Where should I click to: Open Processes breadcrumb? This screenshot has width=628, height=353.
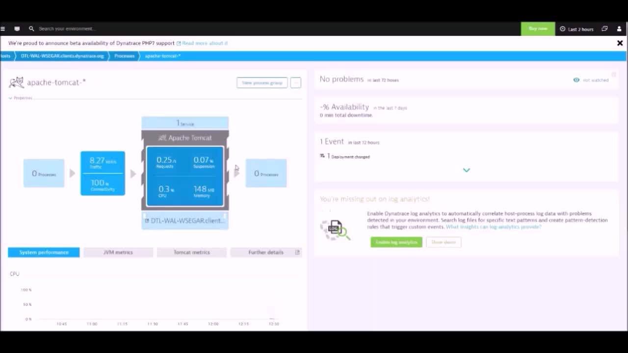pos(124,56)
